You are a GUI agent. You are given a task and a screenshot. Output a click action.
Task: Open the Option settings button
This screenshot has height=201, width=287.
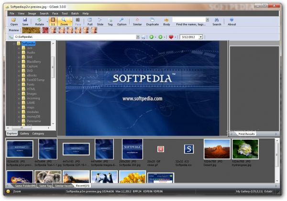click(122, 21)
